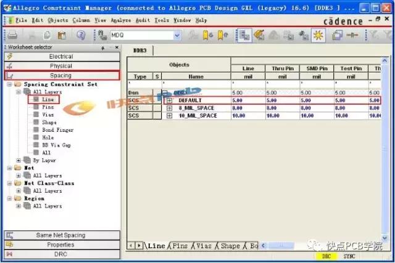The width and height of the screenshot is (395, 263).
Task: Select BB Via Gap in the tree
Action: 56,145
